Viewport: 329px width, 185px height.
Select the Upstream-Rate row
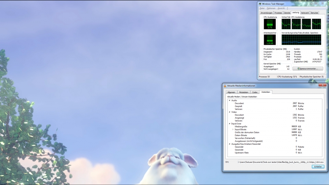pos(275,153)
